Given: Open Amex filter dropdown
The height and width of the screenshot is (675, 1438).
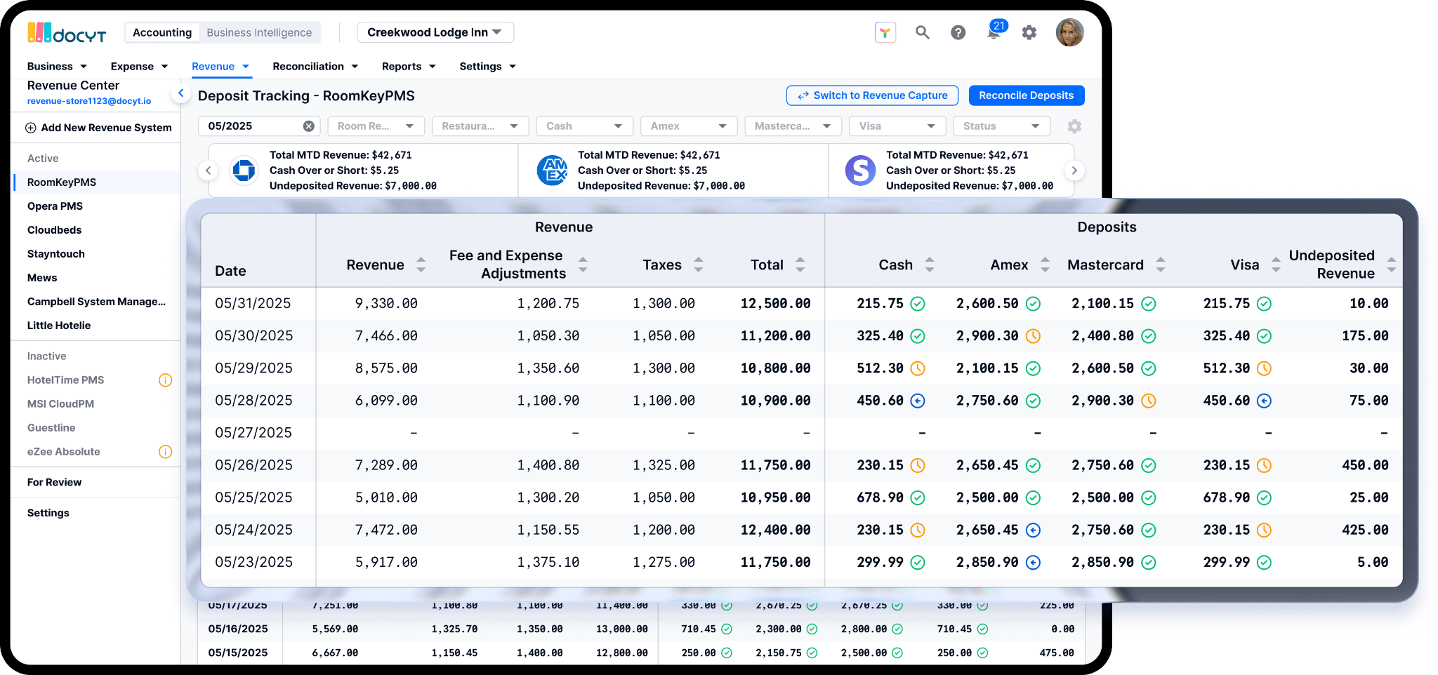Looking at the screenshot, I should pos(689,126).
